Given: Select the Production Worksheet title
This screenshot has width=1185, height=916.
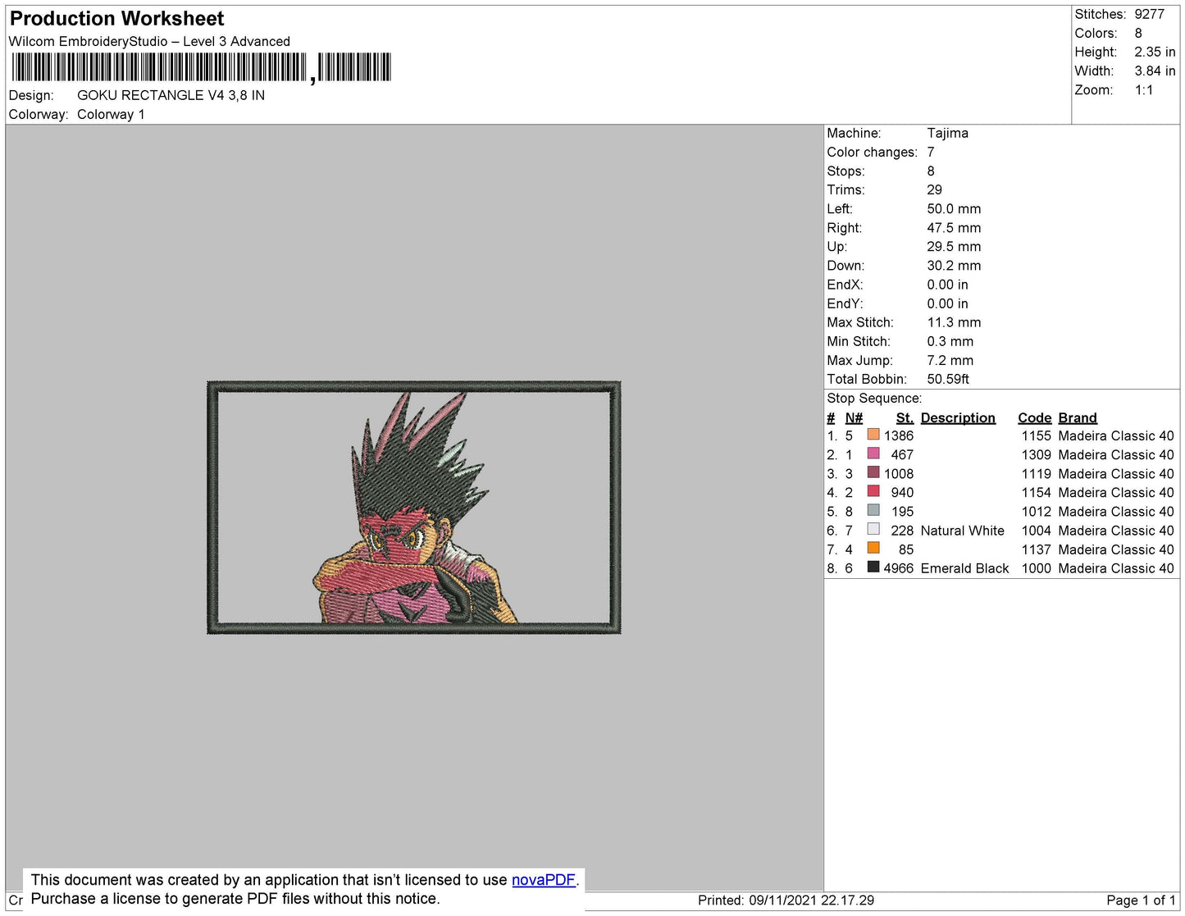Looking at the screenshot, I should [x=116, y=19].
